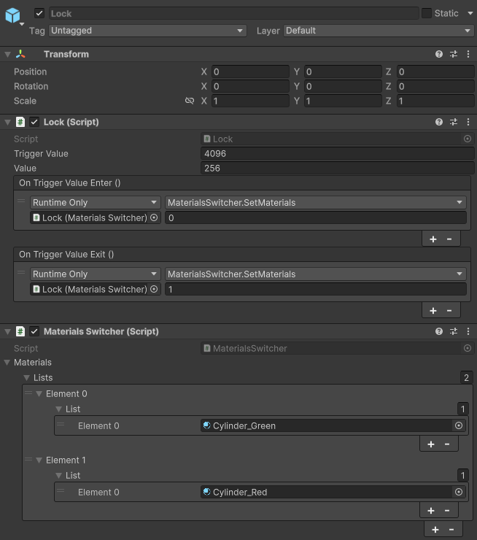Open the Materials Switcher component options menu
Viewport: 477px width, 540px height.
point(468,332)
